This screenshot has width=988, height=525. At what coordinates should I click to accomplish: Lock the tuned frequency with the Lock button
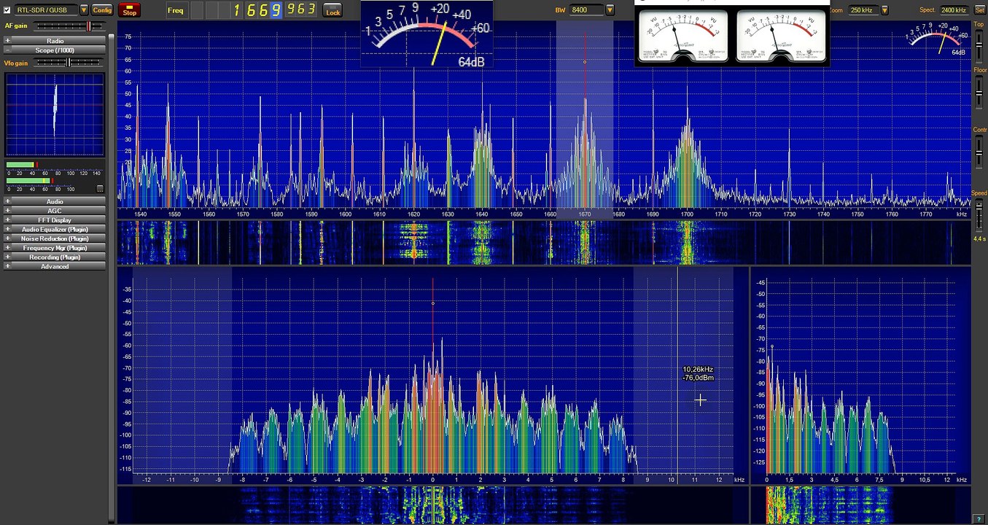(332, 10)
